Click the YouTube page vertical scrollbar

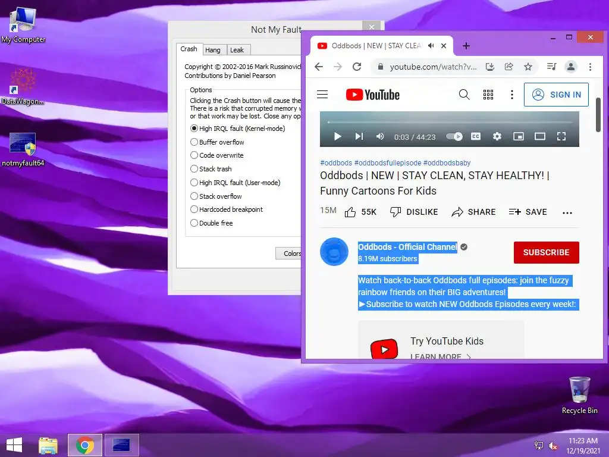pos(598,115)
